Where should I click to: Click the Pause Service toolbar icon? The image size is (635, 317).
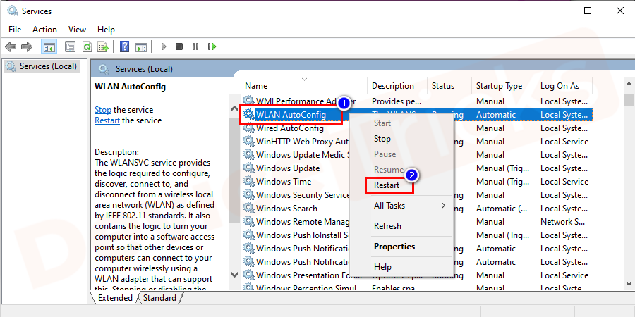[195, 47]
